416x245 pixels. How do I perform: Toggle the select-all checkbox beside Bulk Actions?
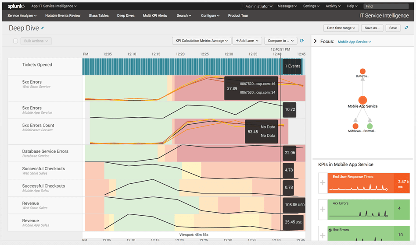coord(16,41)
